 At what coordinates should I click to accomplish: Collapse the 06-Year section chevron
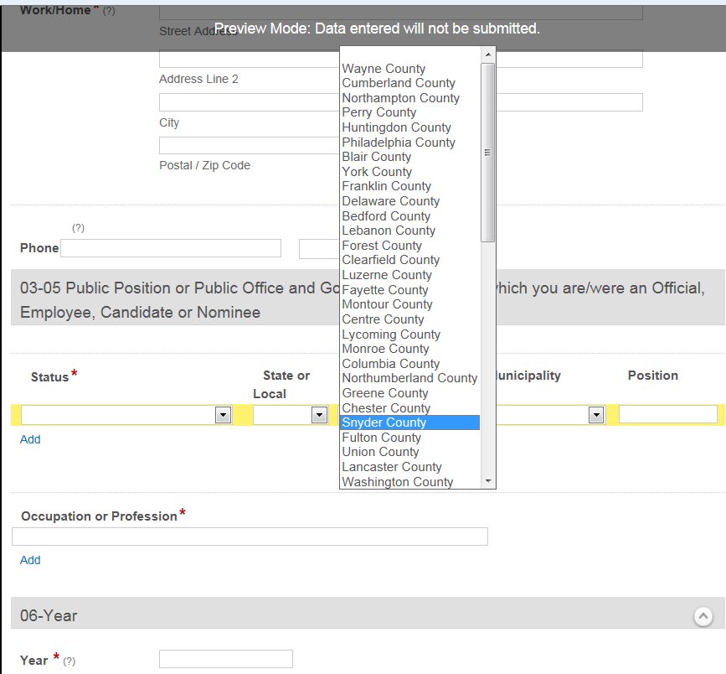[703, 616]
